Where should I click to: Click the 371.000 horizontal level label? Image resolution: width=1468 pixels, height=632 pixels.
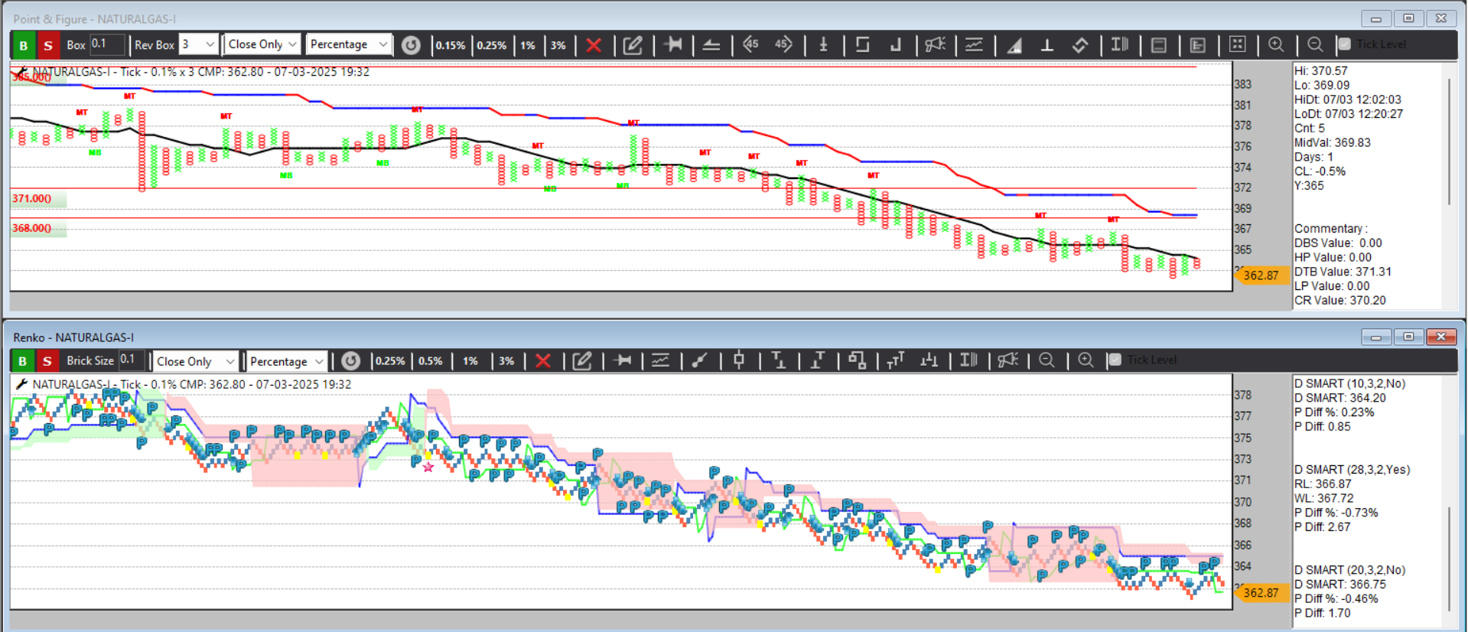(x=32, y=199)
